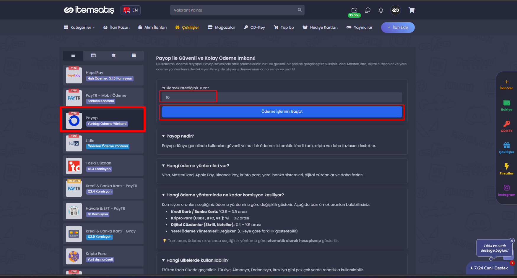Screen dimensions: 517x278
Task: Click the search magnifier icon
Action: tap(300, 10)
